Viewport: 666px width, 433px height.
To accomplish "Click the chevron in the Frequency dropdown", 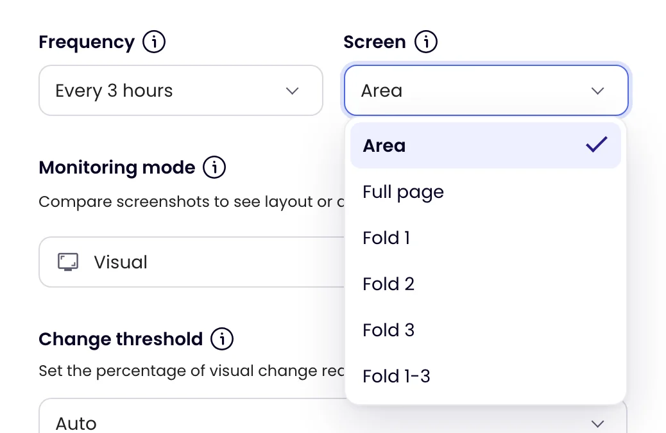I will pos(292,91).
